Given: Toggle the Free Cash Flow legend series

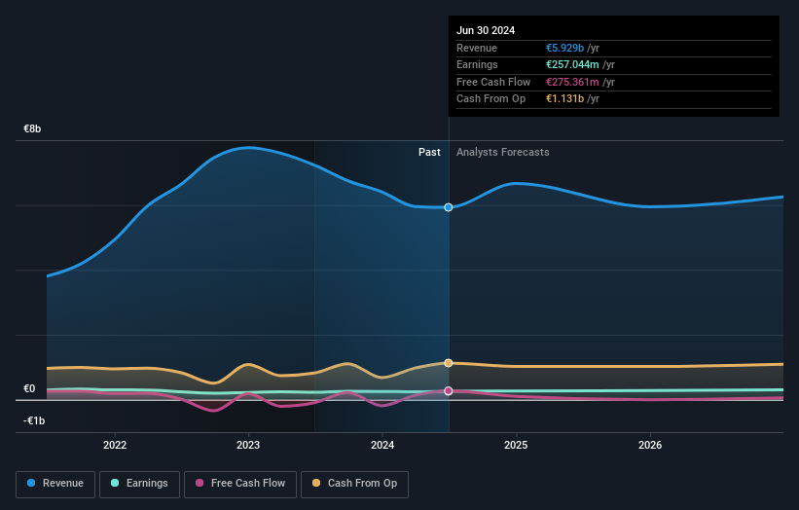Looking at the screenshot, I should 240,484.
